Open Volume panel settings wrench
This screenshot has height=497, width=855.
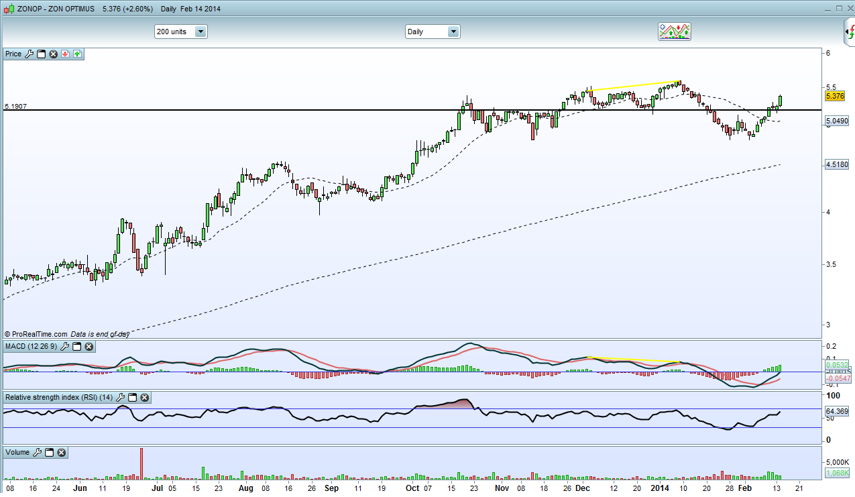(38, 453)
